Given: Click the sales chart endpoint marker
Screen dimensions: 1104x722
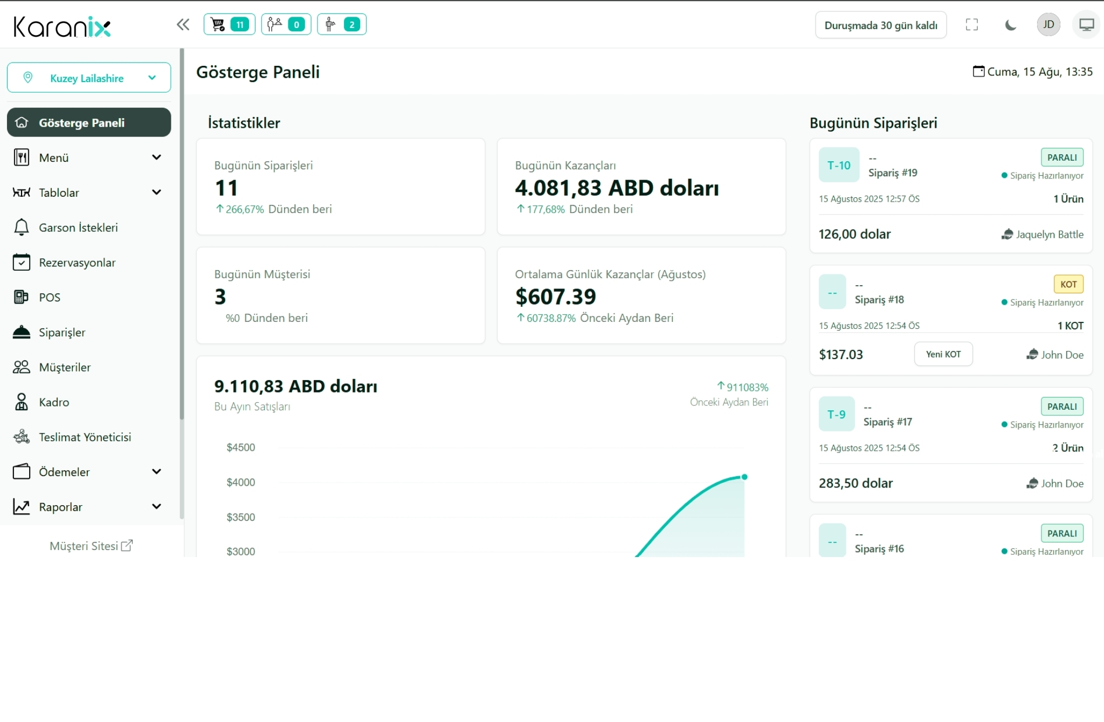Looking at the screenshot, I should [x=744, y=477].
